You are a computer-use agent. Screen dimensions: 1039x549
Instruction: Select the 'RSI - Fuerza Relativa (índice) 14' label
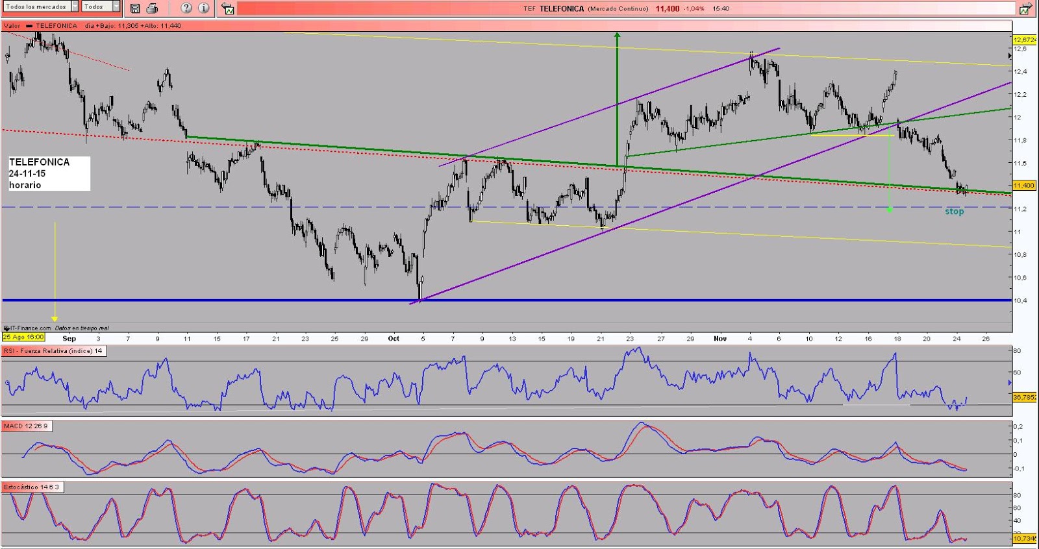(x=54, y=351)
